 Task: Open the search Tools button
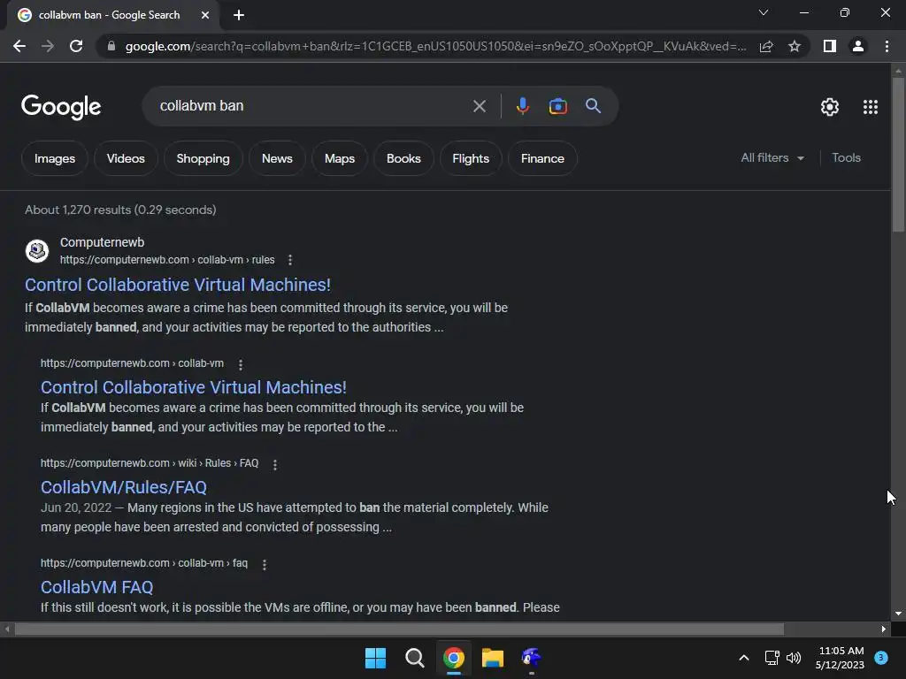click(x=846, y=157)
